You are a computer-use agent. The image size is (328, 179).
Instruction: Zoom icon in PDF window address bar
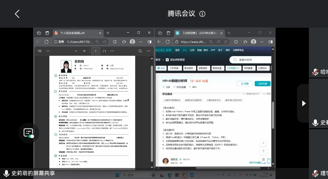97,42
